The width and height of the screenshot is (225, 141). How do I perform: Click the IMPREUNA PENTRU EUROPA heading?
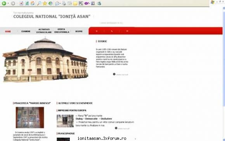[72, 110]
